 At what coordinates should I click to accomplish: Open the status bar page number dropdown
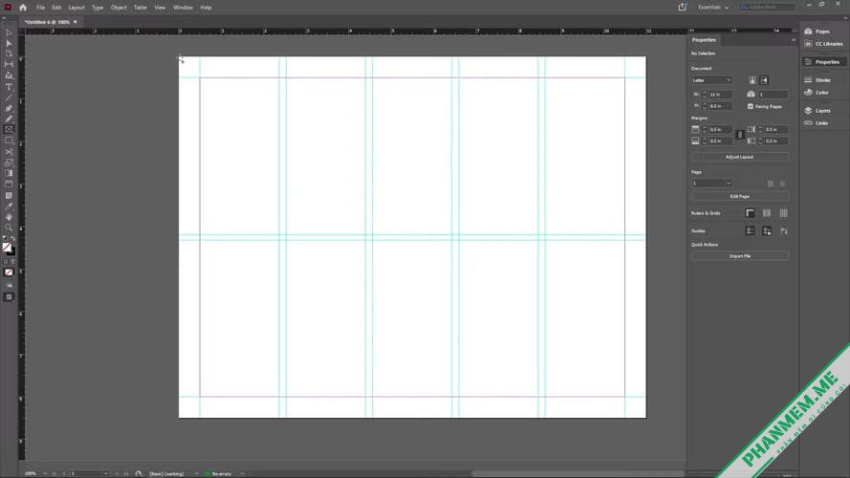pos(106,473)
